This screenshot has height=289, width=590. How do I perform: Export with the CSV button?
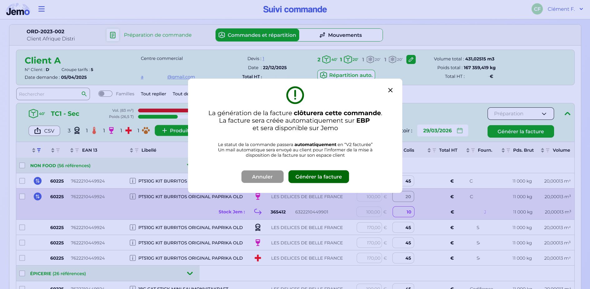(x=44, y=131)
